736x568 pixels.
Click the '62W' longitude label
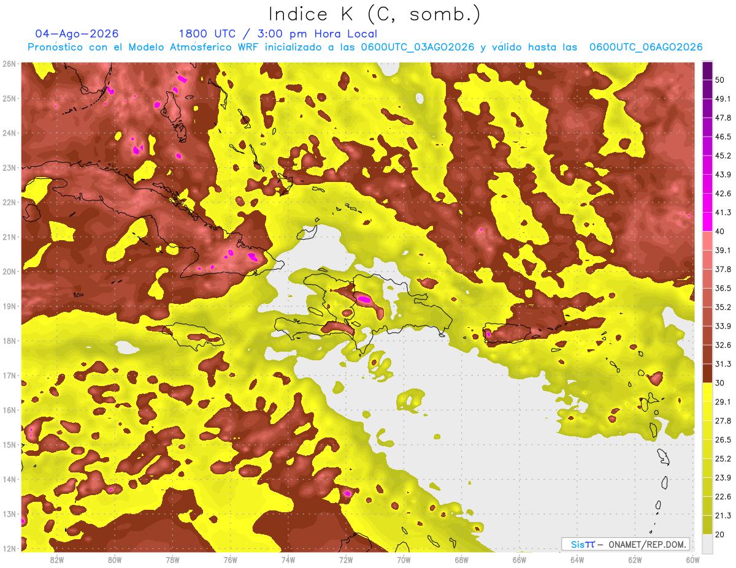coord(635,559)
